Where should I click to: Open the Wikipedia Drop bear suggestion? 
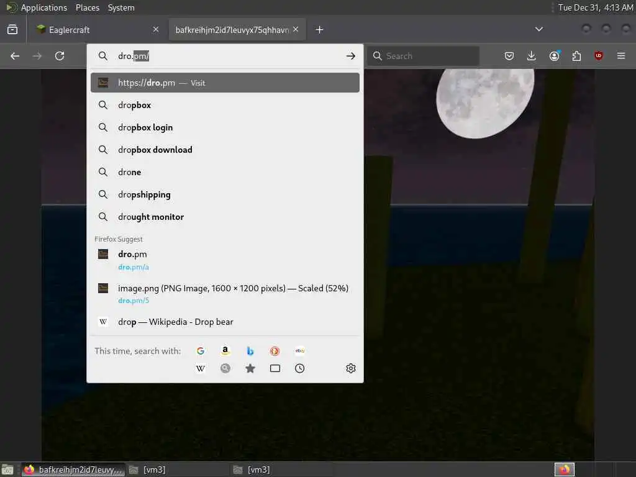click(x=225, y=322)
